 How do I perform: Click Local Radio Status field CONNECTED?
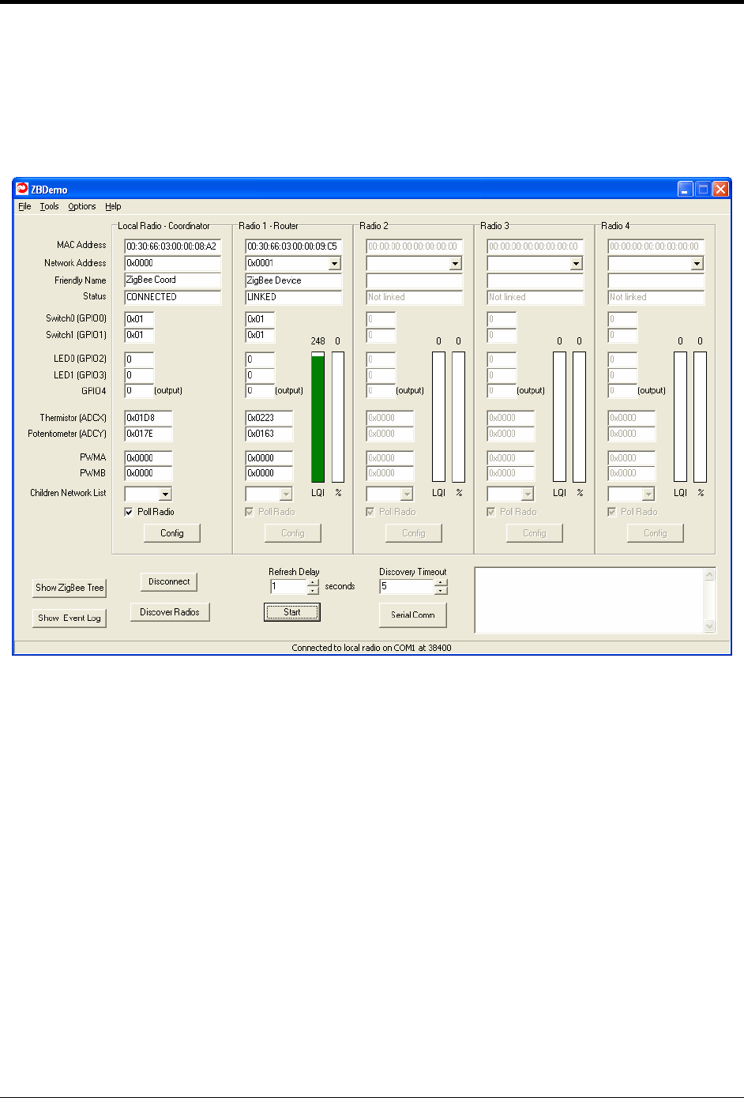pos(173,298)
